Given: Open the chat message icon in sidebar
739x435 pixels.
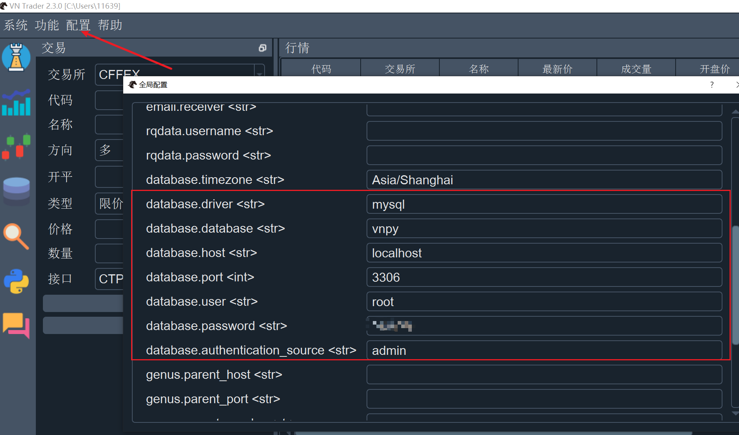Looking at the screenshot, I should click(16, 325).
